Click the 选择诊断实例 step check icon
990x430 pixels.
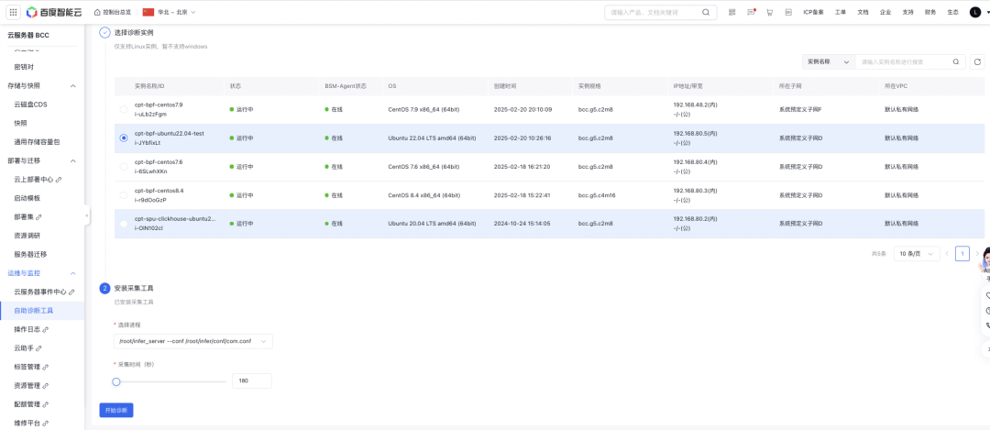tap(104, 32)
